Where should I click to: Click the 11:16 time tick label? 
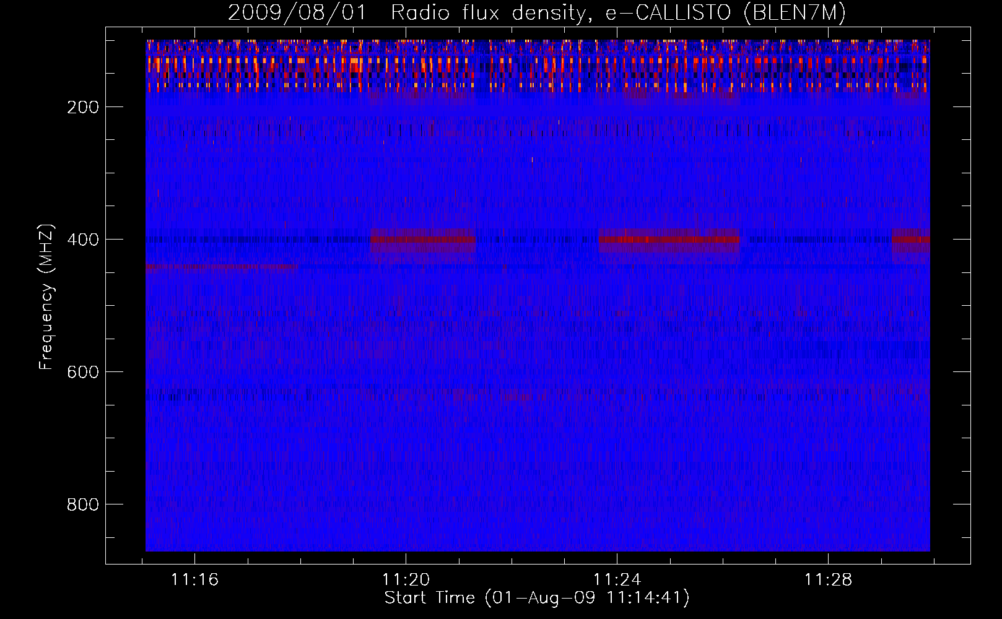(x=194, y=580)
